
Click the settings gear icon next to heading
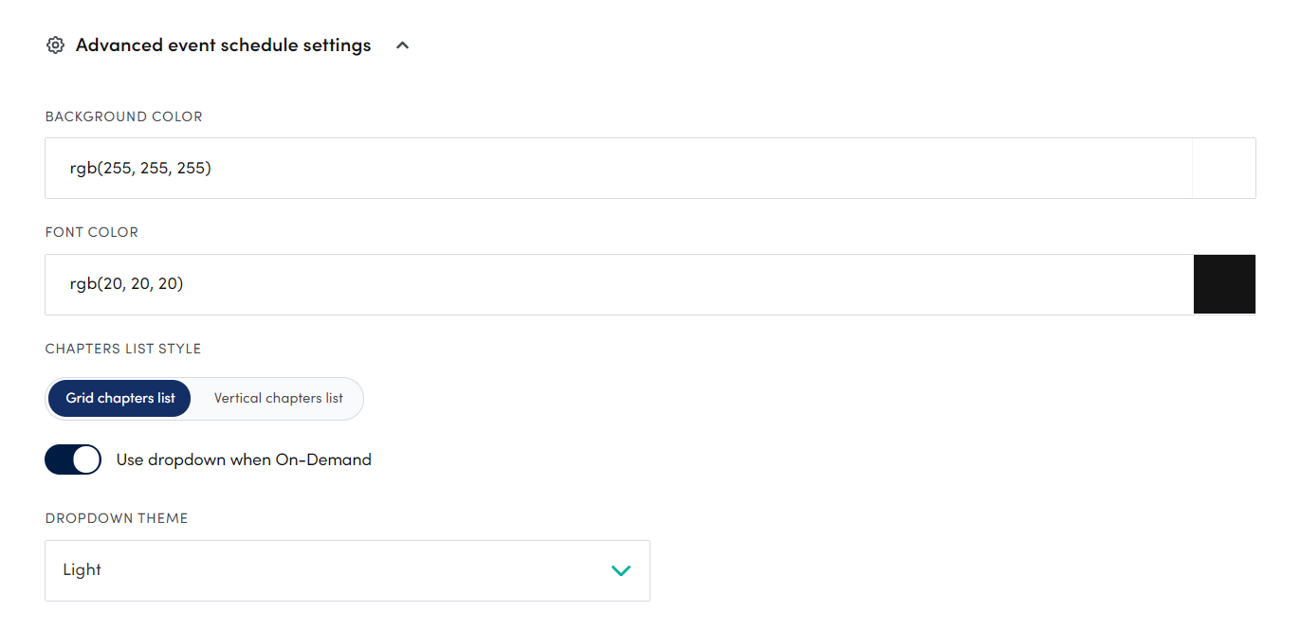click(55, 45)
